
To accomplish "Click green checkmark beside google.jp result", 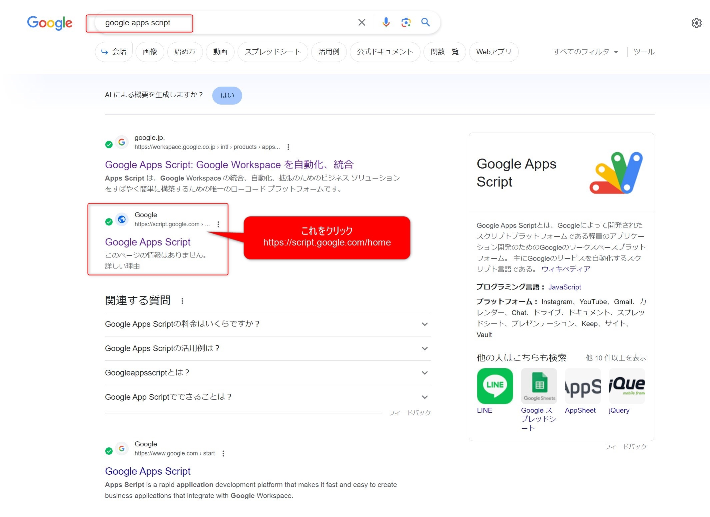I will pos(109,144).
